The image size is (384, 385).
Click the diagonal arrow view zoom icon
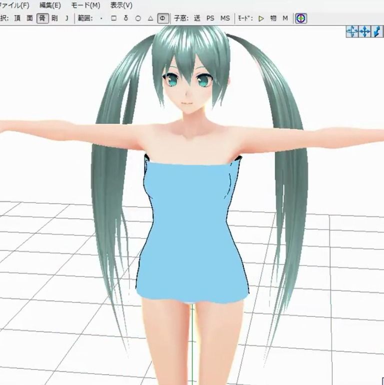[377, 31]
